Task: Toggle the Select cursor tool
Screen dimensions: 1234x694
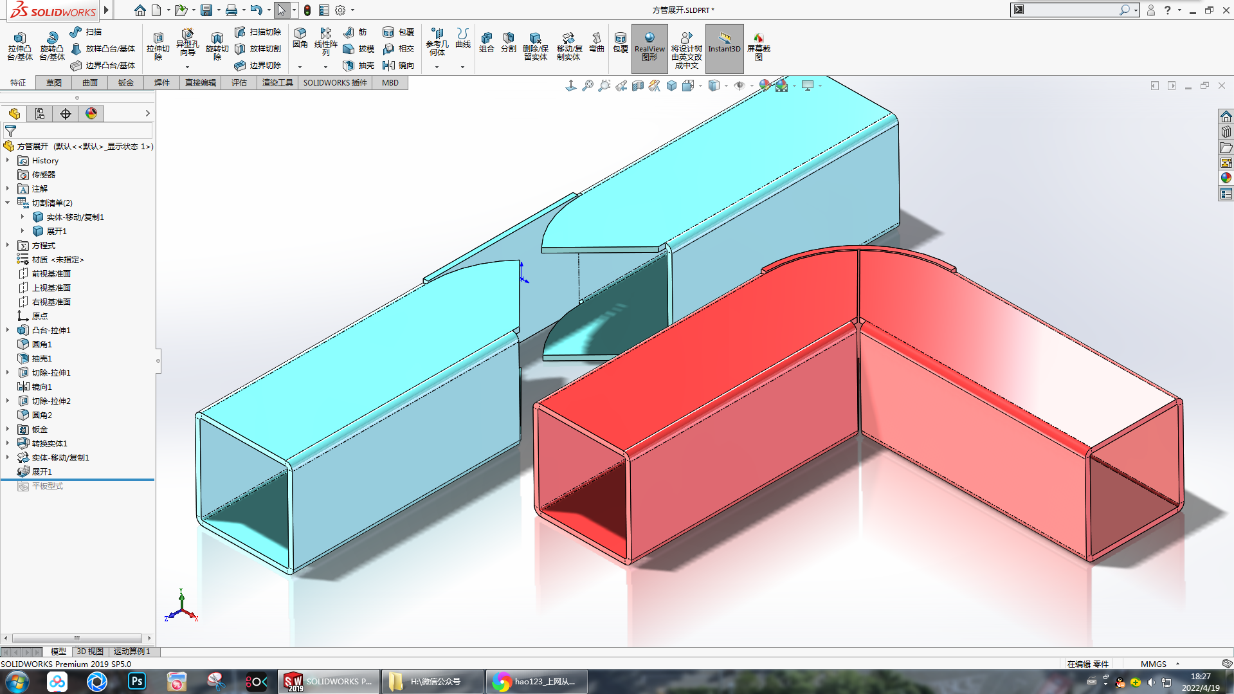Action: point(281,10)
